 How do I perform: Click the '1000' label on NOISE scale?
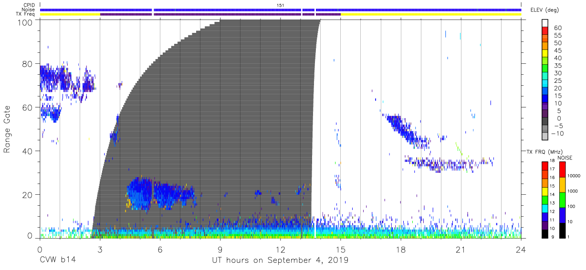tap(573, 191)
